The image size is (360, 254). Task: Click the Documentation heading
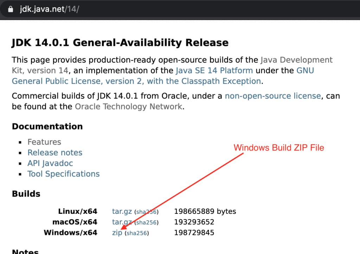(x=47, y=126)
